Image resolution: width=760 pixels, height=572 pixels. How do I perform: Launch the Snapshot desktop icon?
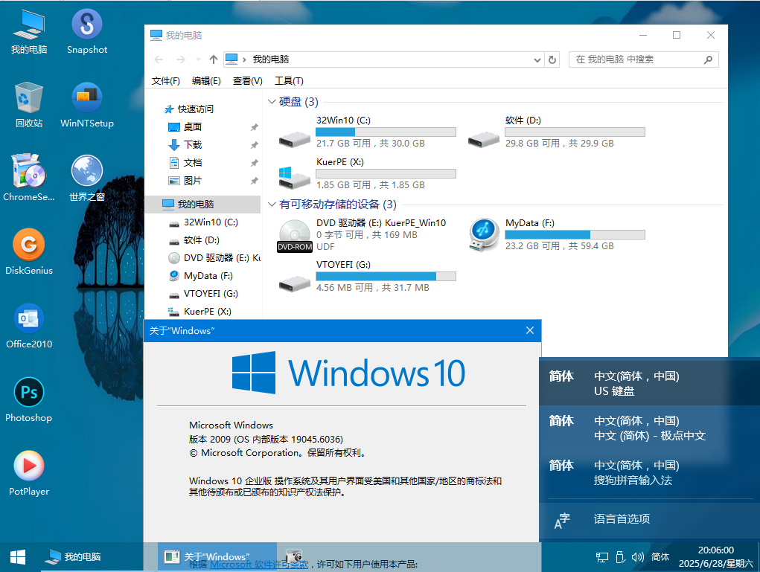[x=87, y=32]
